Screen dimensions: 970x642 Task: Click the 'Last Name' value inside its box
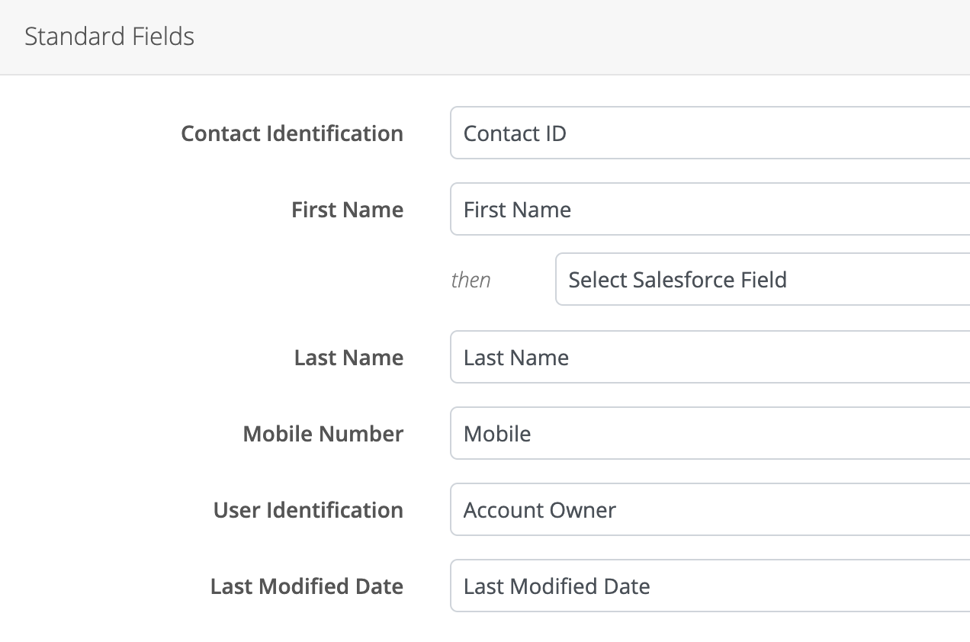516,358
